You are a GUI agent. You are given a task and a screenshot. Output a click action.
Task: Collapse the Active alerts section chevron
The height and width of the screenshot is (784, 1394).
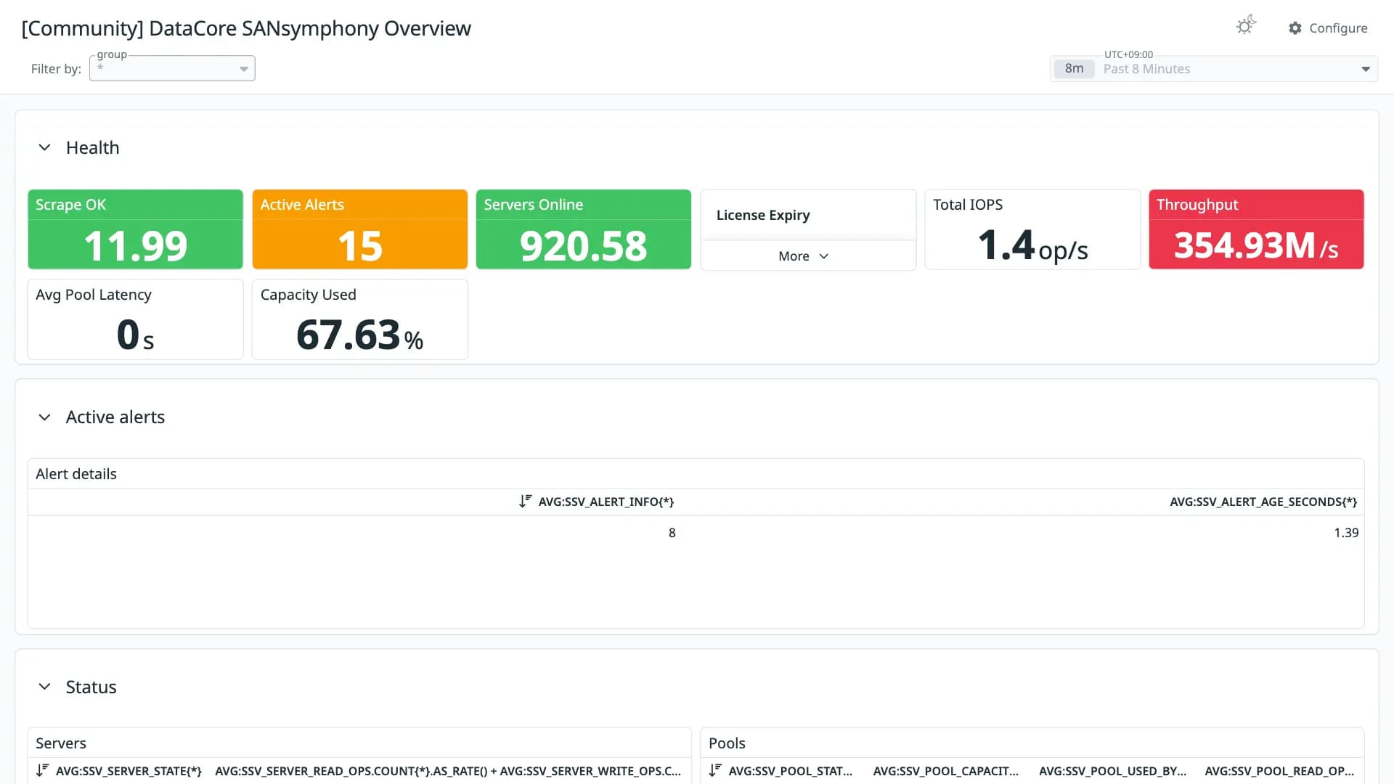(x=44, y=417)
